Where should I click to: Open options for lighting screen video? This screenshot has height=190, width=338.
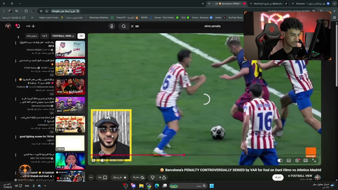tap(15, 137)
